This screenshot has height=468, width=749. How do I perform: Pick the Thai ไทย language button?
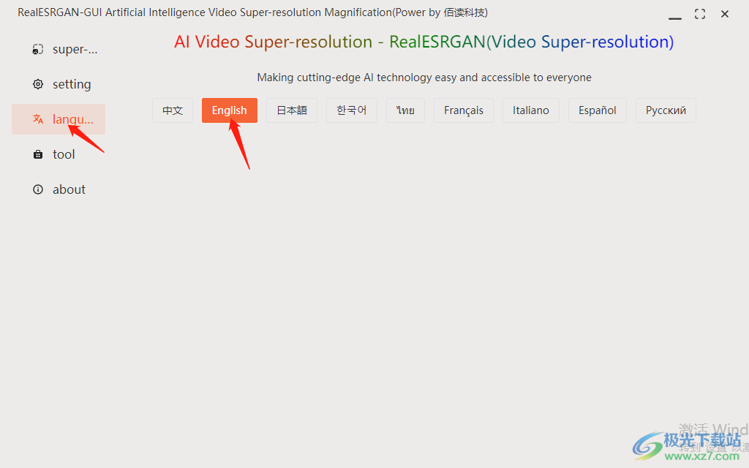(405, 110)
